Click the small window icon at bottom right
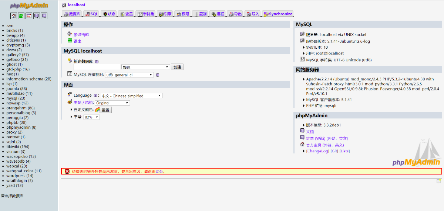444x211 pixels. pos(439,181)
